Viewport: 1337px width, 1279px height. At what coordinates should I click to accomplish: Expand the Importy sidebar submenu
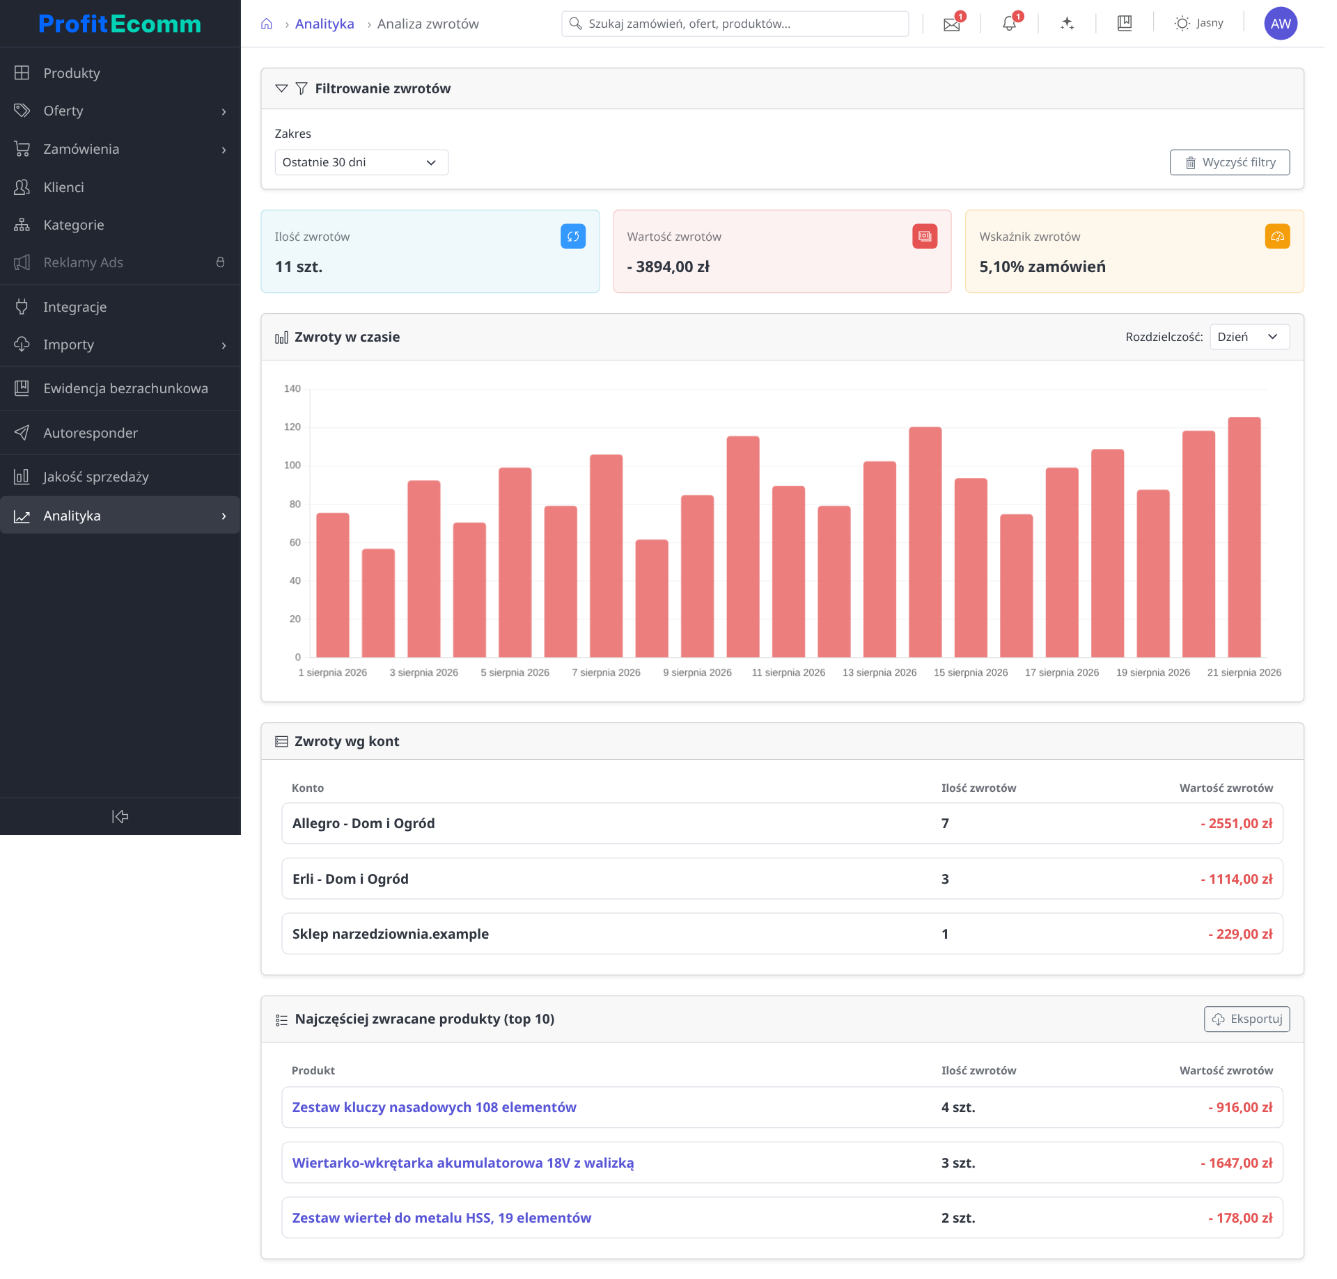tap(224, 345)
